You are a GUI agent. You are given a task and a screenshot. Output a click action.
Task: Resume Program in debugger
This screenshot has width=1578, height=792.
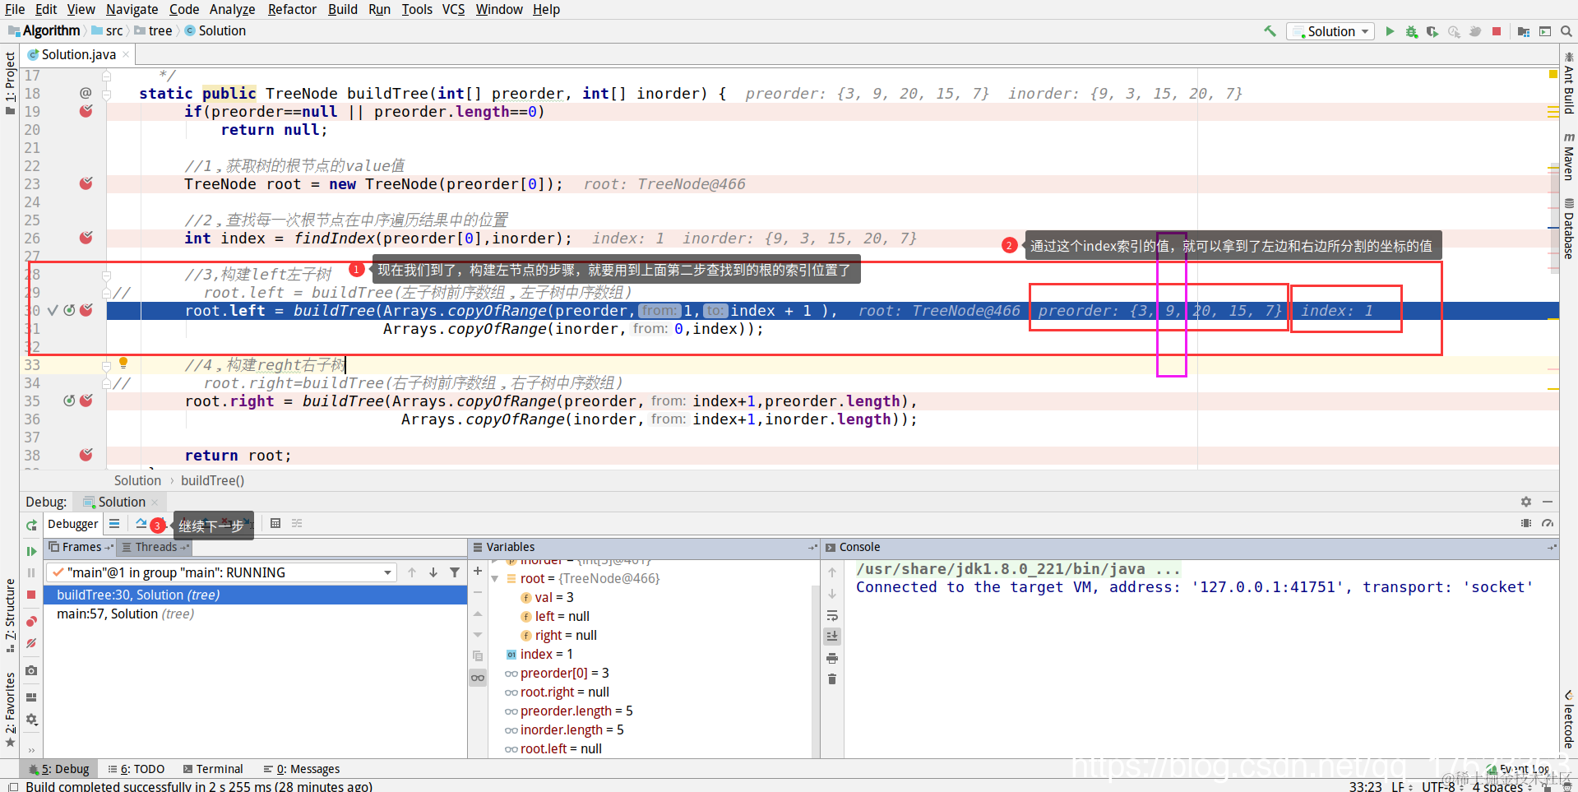pos(31,551)
